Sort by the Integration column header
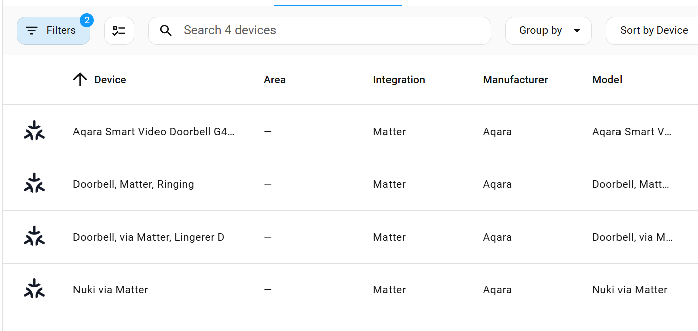The image size is (698, 331). click(399, 80)
